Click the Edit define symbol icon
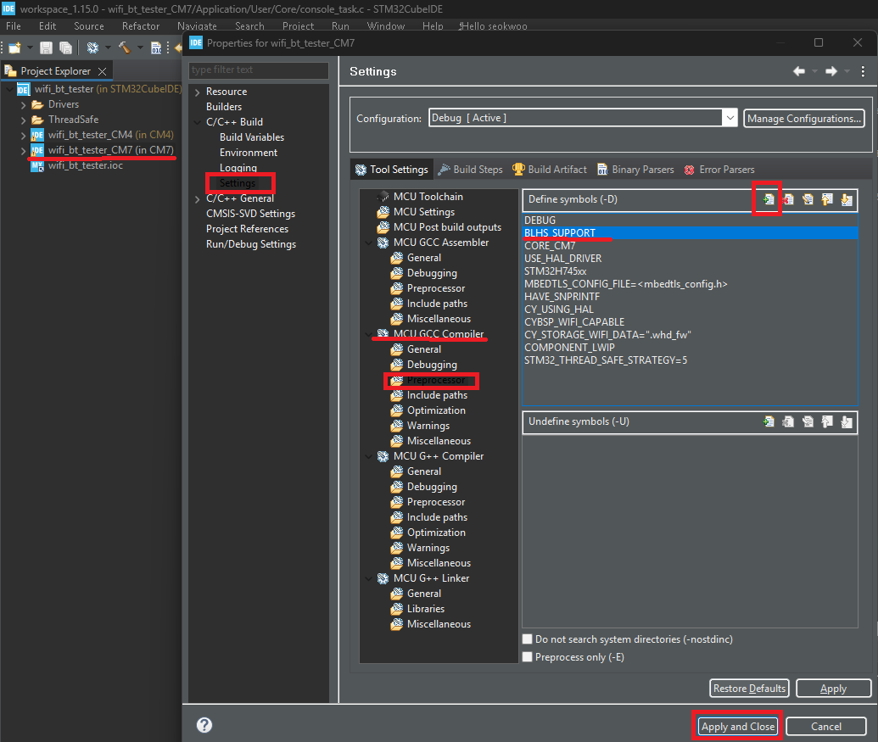The image size is (878, 742). [808, 200]
